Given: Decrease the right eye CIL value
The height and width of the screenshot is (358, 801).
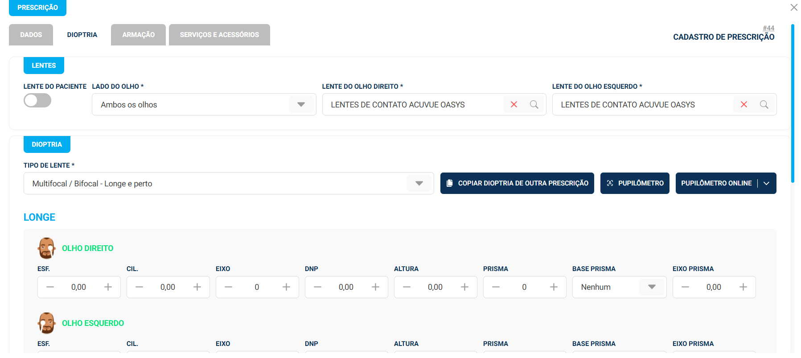Looking at the screenshot, I should [139, 287].
